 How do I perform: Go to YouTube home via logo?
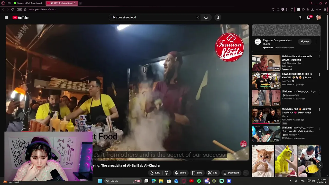[x=20, y=17]
